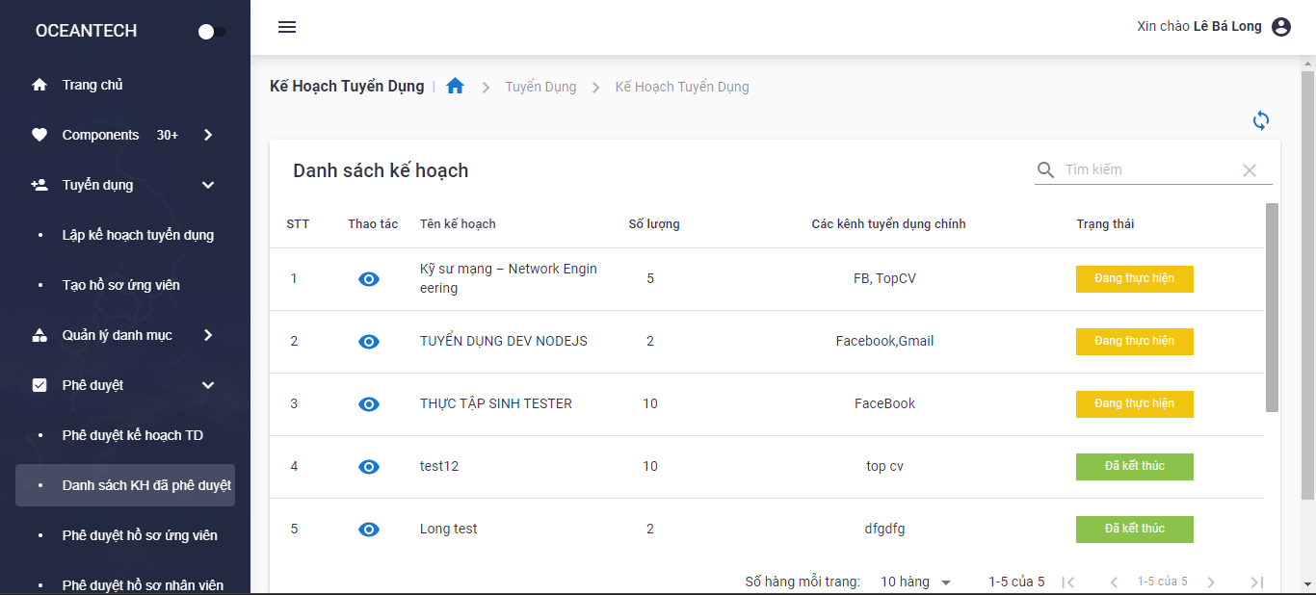Click the Kỹ sư mạng plan name

(x=509, y=278)
